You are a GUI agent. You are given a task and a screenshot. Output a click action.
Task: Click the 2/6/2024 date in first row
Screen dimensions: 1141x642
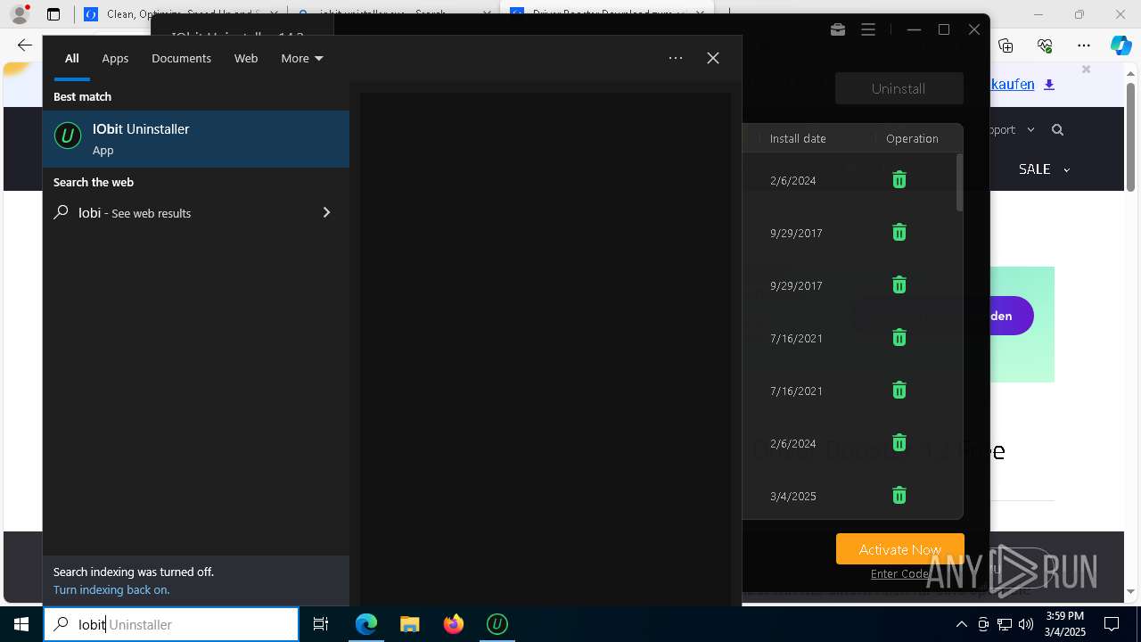pos(793,180)
